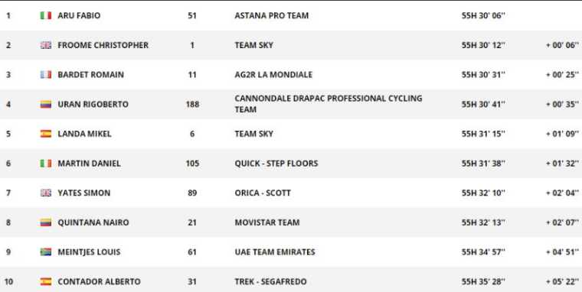This screenshot has height=292, width=582.
Task: Click the CANNONDALE DRAPAC PROFESSIONAL CYCLING TEAM name
Action: pos(329,104)
